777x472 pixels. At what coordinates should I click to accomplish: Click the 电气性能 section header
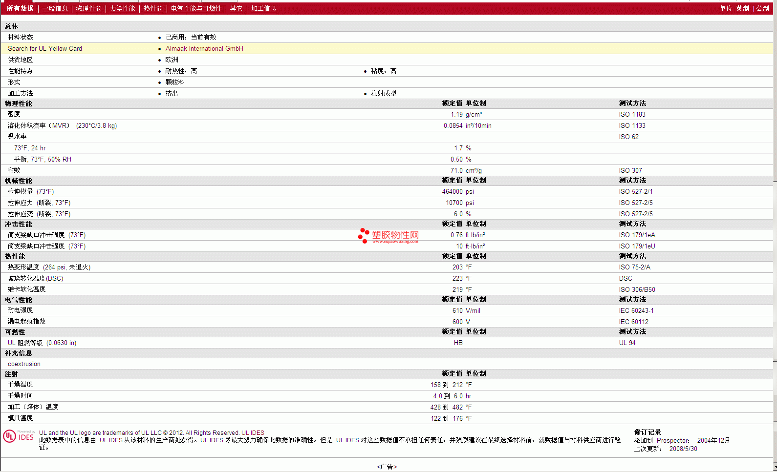tap(19, 300)
